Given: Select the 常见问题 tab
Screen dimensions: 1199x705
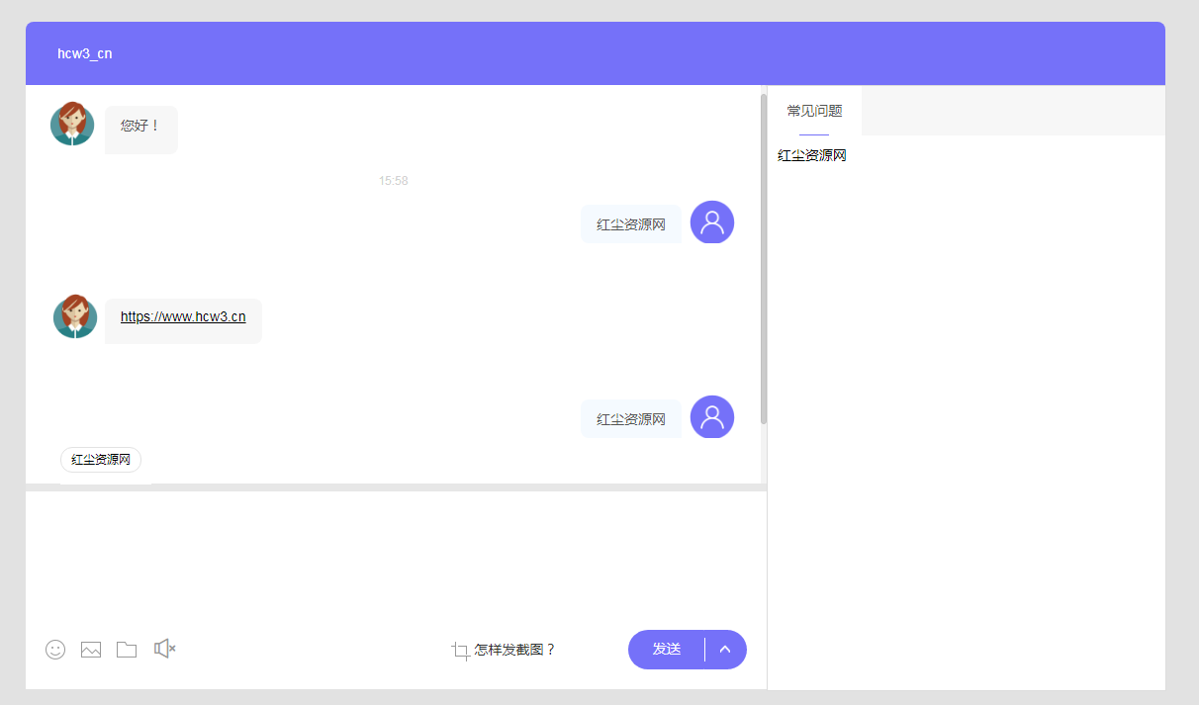Looking at the screenshot, I should click(x=814, y=111).
